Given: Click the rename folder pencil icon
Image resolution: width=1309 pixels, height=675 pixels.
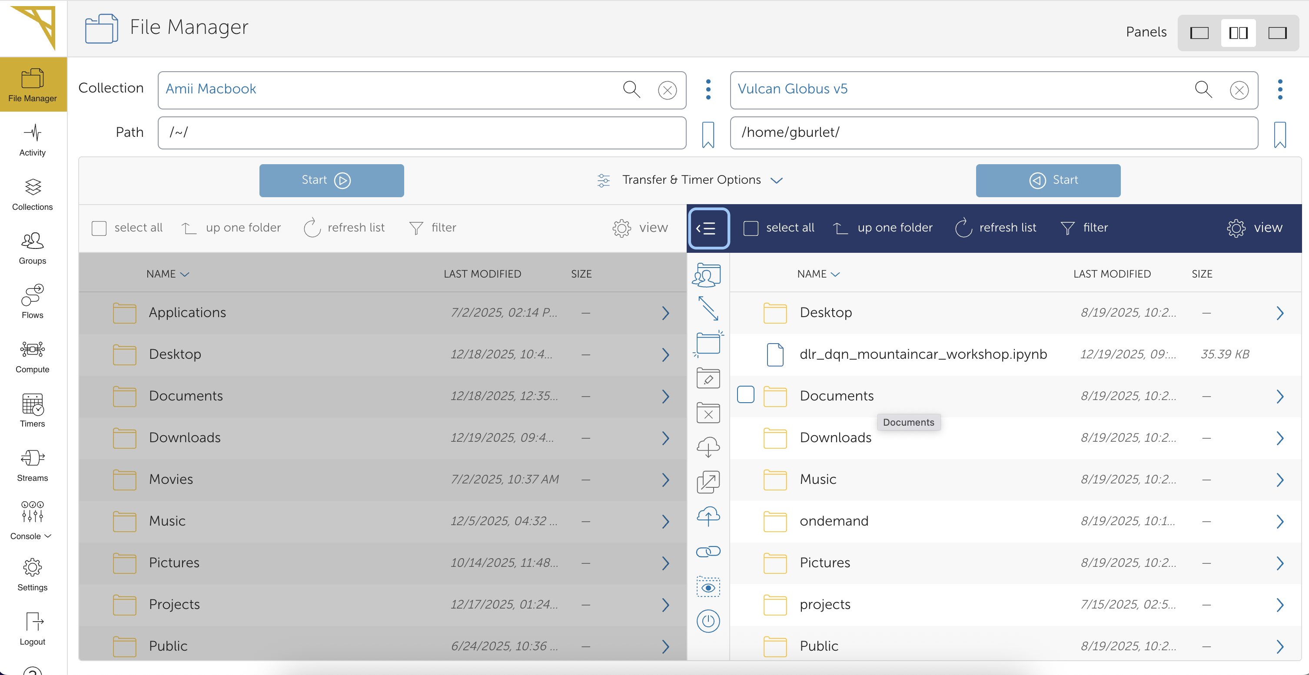Looking at the screenshot, I should tap(708, 379).
